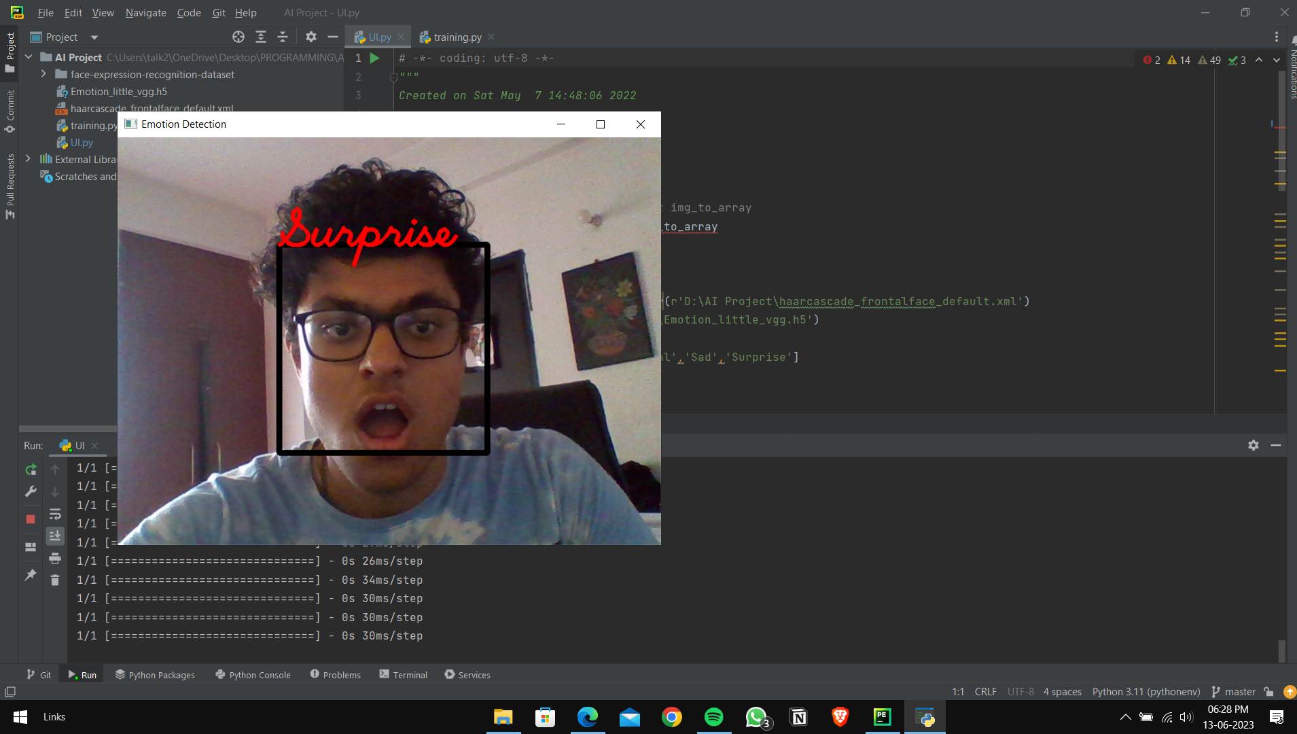Pin the UI run tab
1297x734 pixels.
pos(29,575)
